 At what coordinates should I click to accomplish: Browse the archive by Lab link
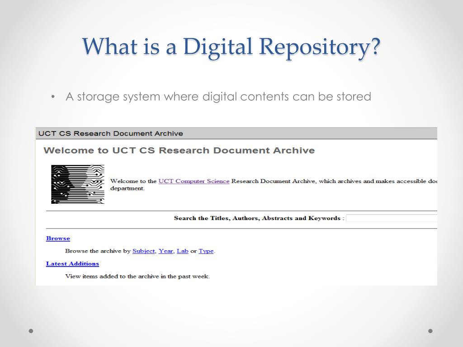[183, 251]
